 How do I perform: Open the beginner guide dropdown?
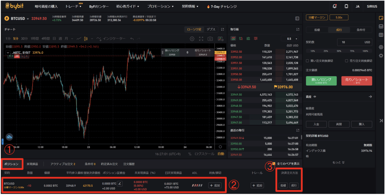(x=128, y=6)
